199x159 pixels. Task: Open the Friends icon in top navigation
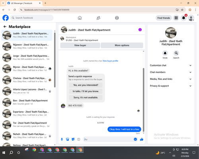coord(98,18)
